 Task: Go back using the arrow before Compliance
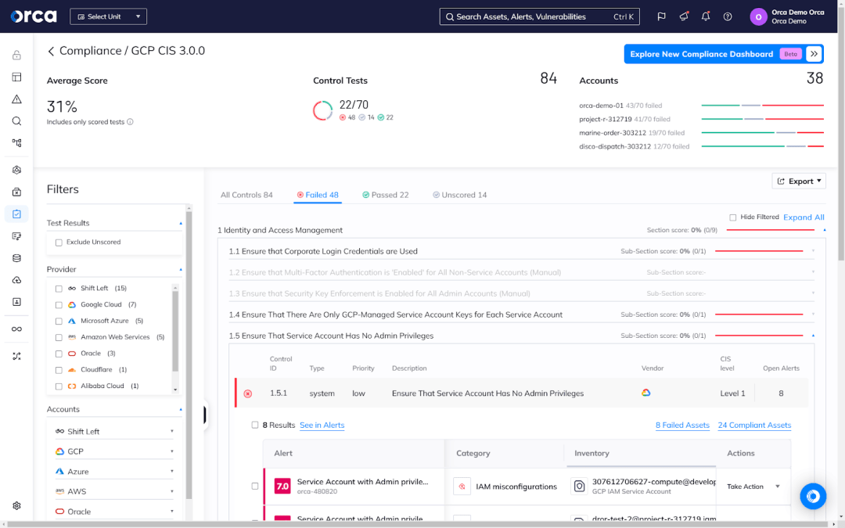(51, 51)
